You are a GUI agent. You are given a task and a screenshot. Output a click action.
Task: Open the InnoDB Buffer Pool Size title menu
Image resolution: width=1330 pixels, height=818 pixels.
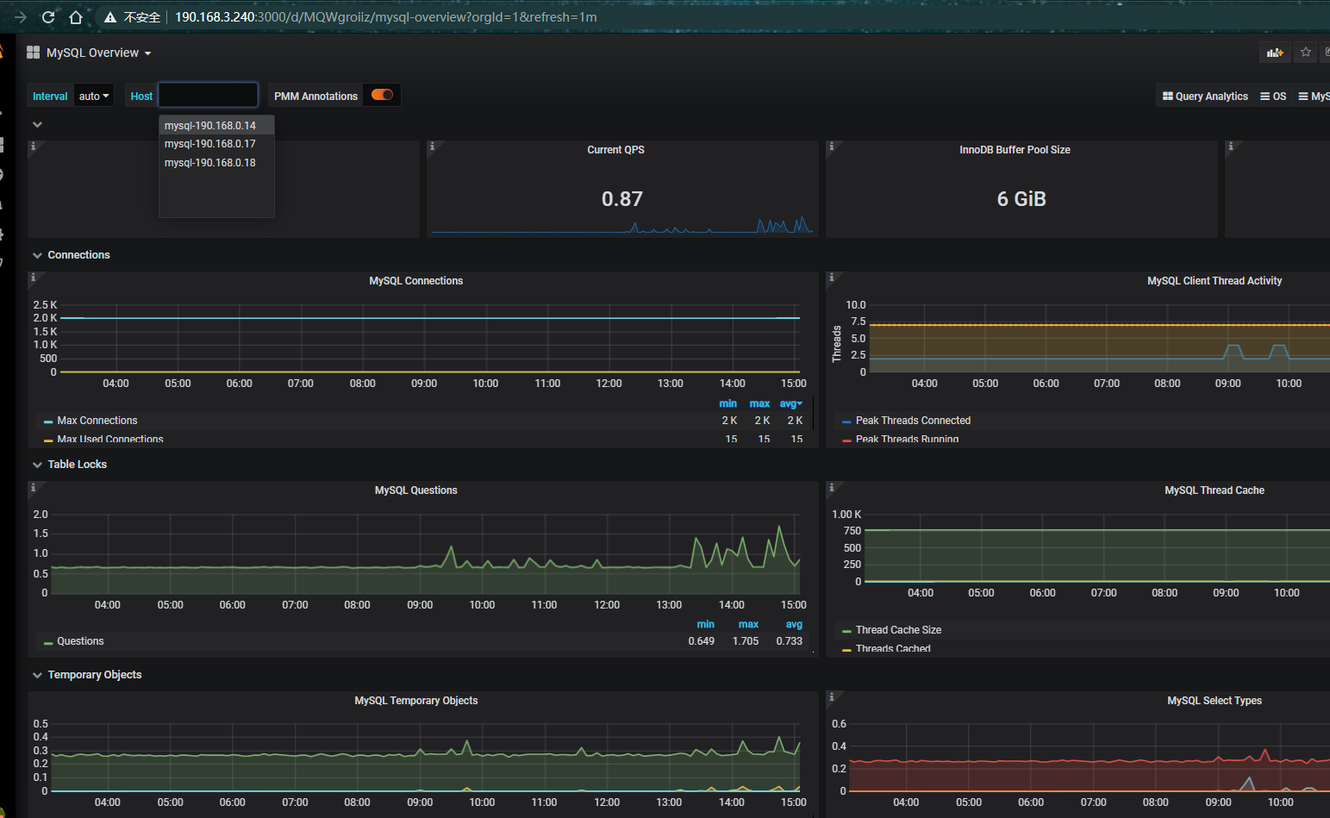(1015, 150)
